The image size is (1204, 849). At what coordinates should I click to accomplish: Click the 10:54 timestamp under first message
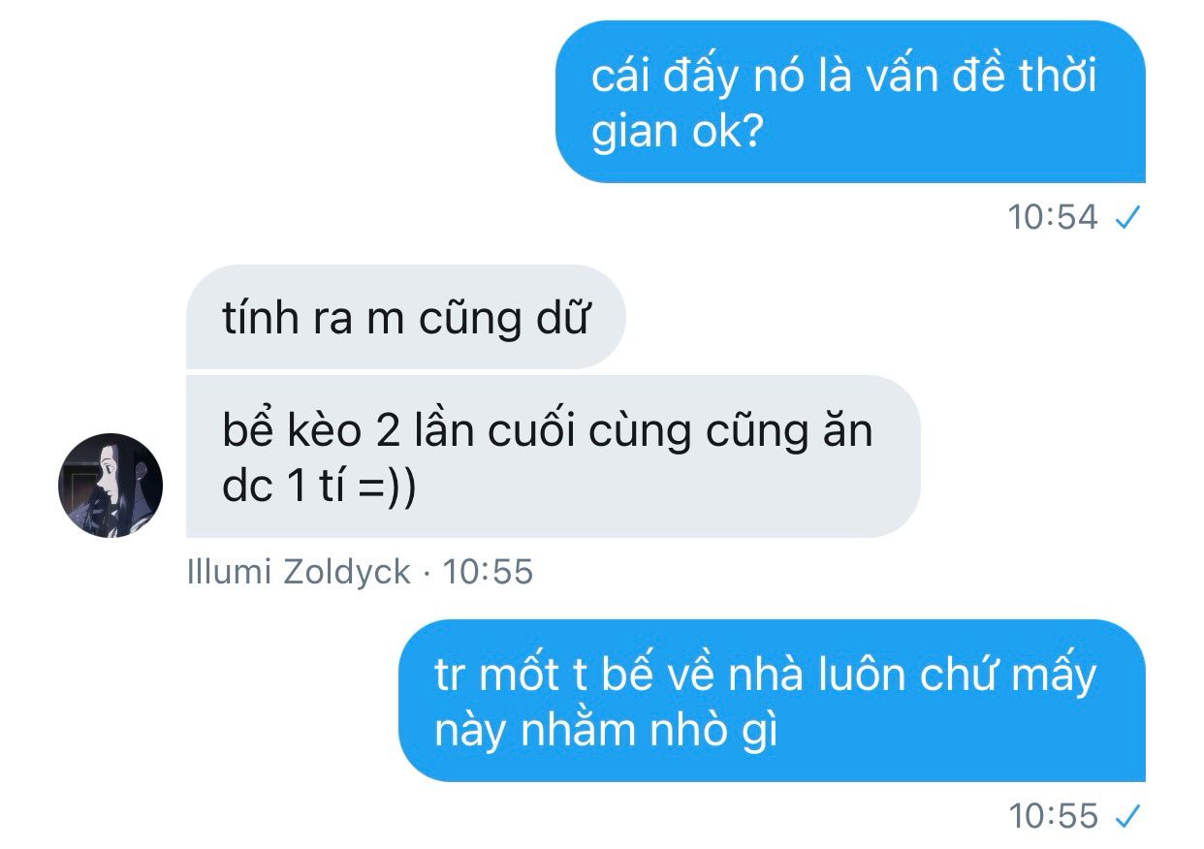[x=1053, y=218]
